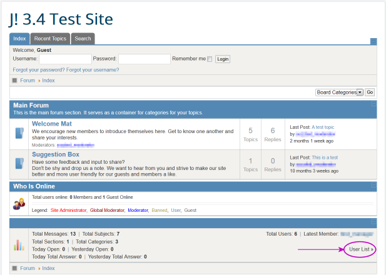Click the Suggestion Box category folder icon
Screen dimensions: 386x275
(x=19, y=164)
